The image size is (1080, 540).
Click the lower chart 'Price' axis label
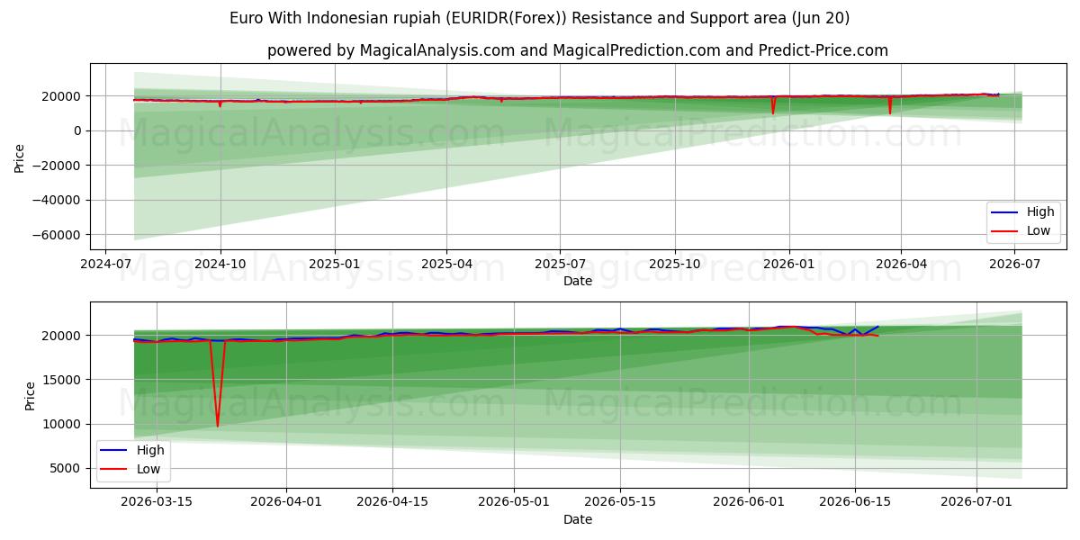[x=31, y=395]
